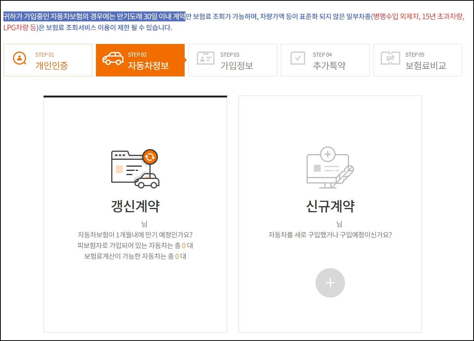
Task: Click the text '자동차보험이 1개월내에 만기 예정인가요?'
Action: click(135, 235)
